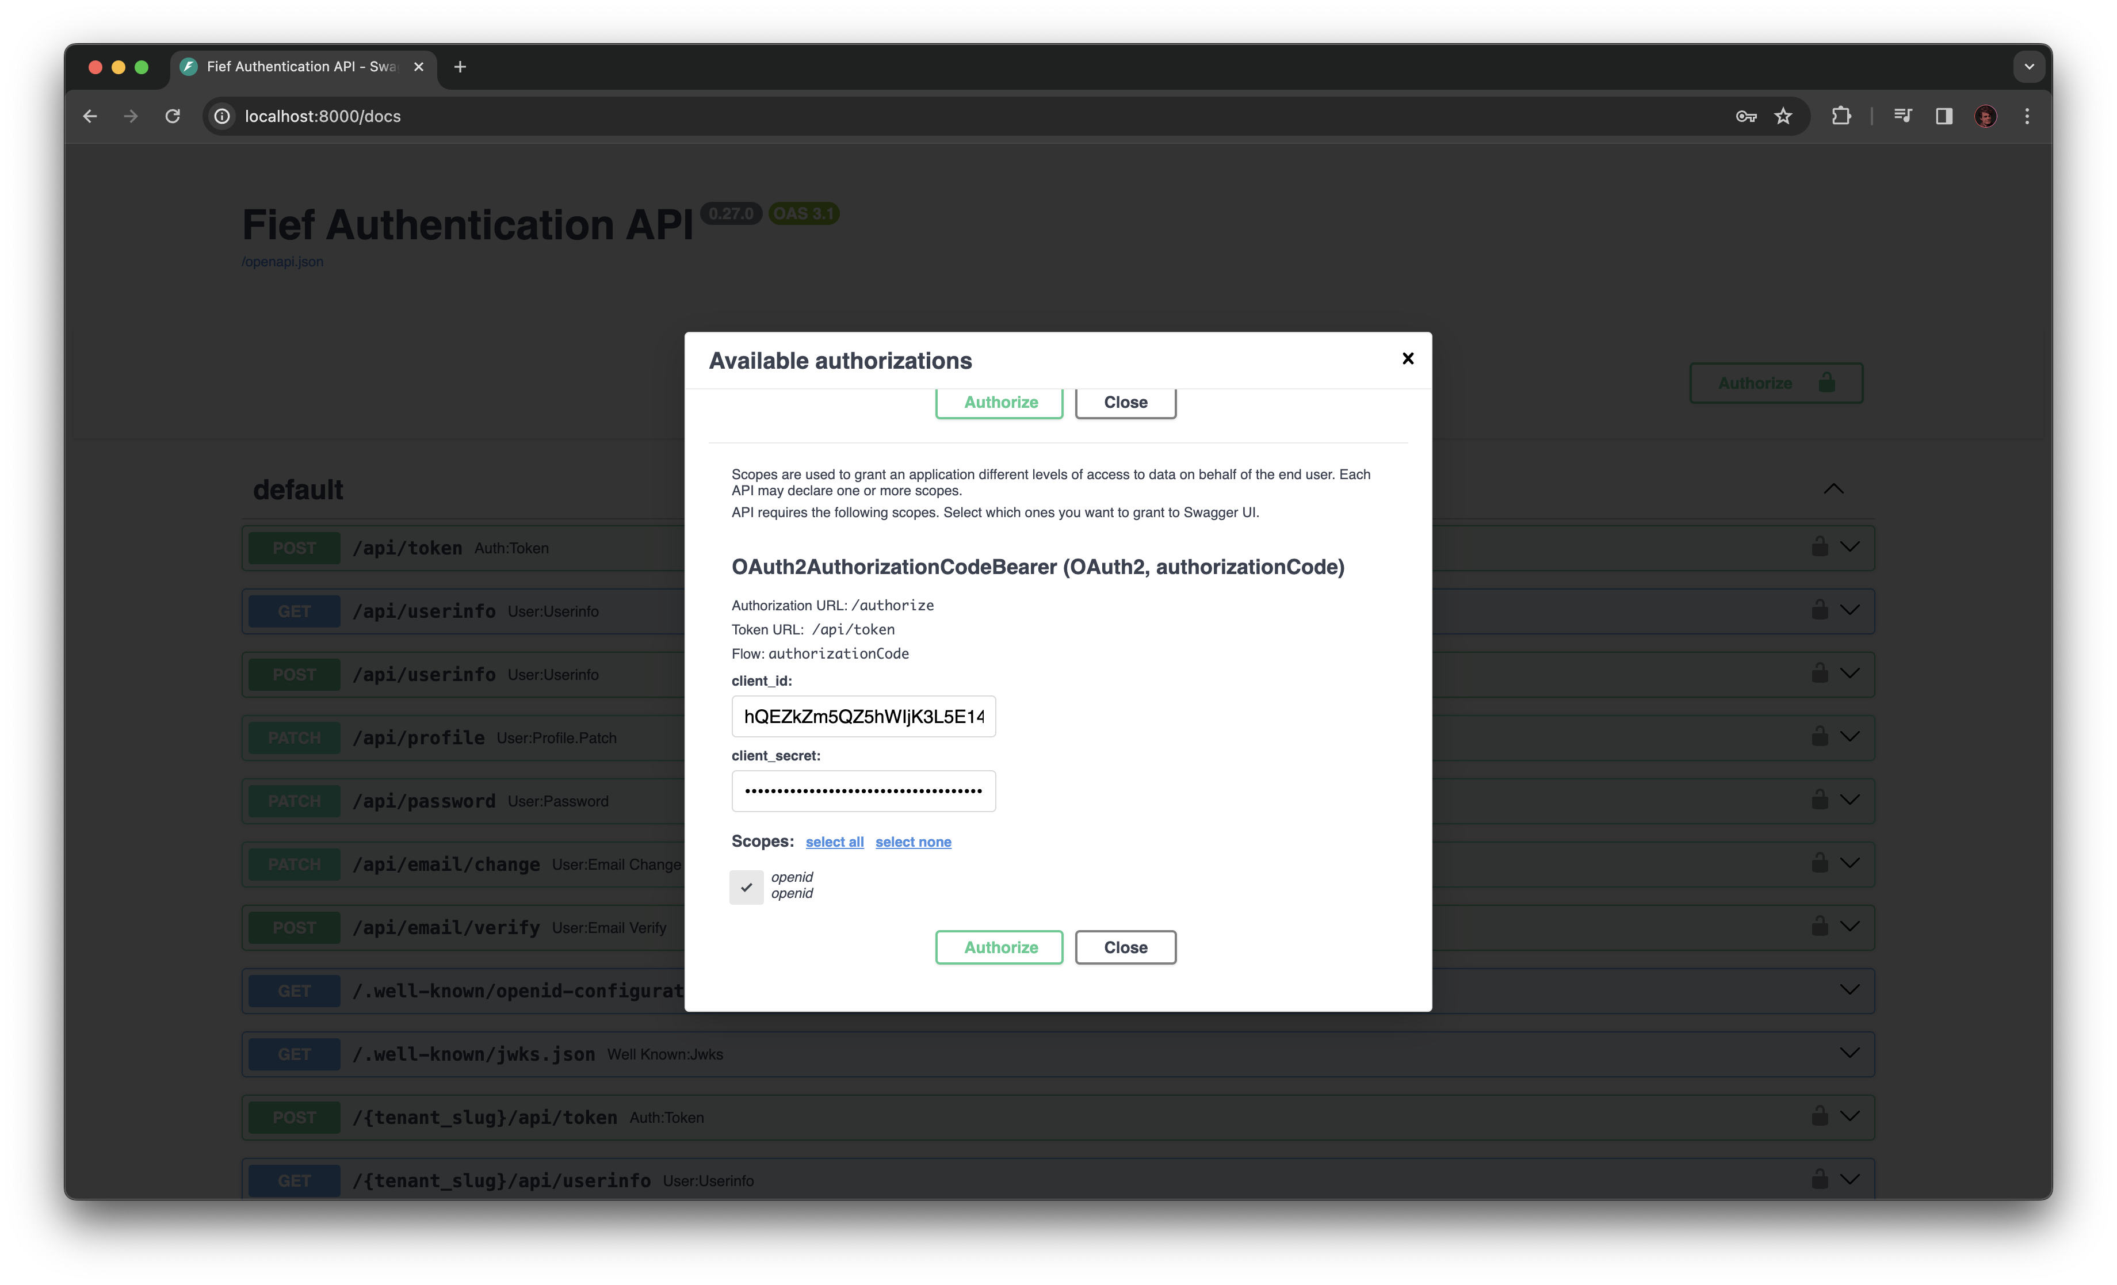The width and height of the screenshot is (2117, 1285).
Task: Click the default section heading
Action: point(298,489)
